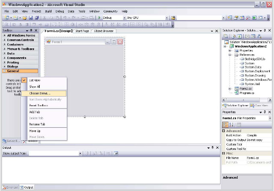Image resolution: width=274 pixels, height=191 pixels.
Task: Click the green Start Debugging arrow
Action: coord(99,18)
